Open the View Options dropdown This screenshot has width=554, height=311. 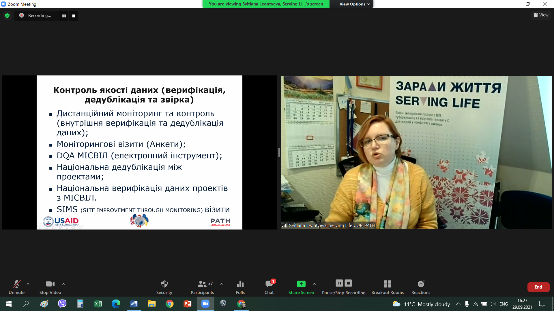[x=354, y=4]
